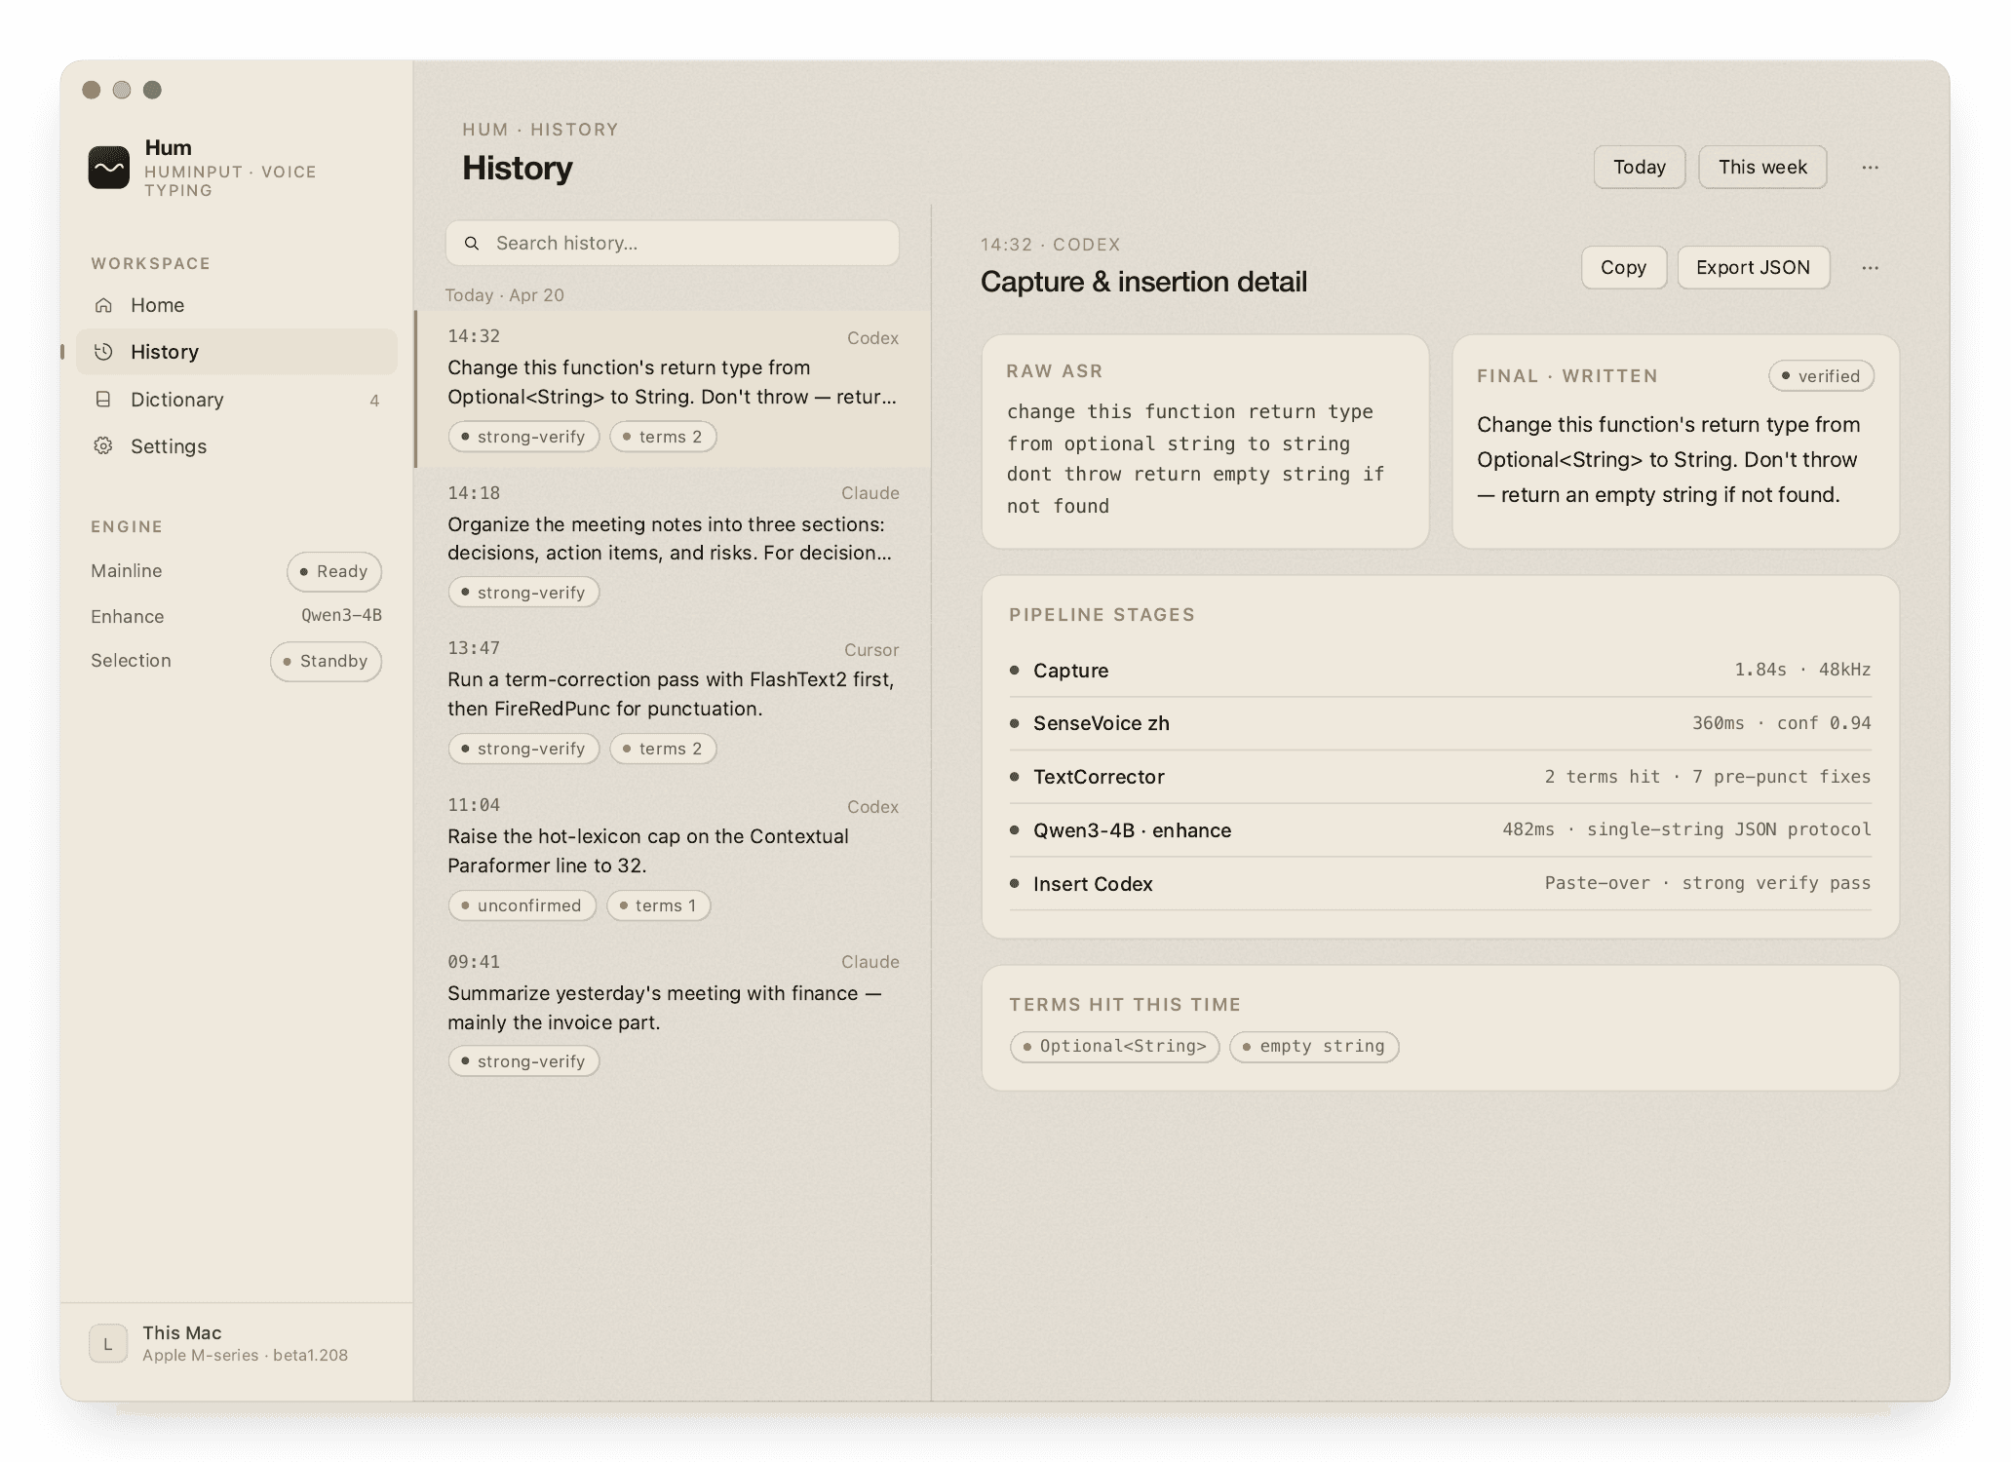Screen dimensions: 2011x1462
Task: Click the Capture & insertion detail heading
Action: point(1143,282)
